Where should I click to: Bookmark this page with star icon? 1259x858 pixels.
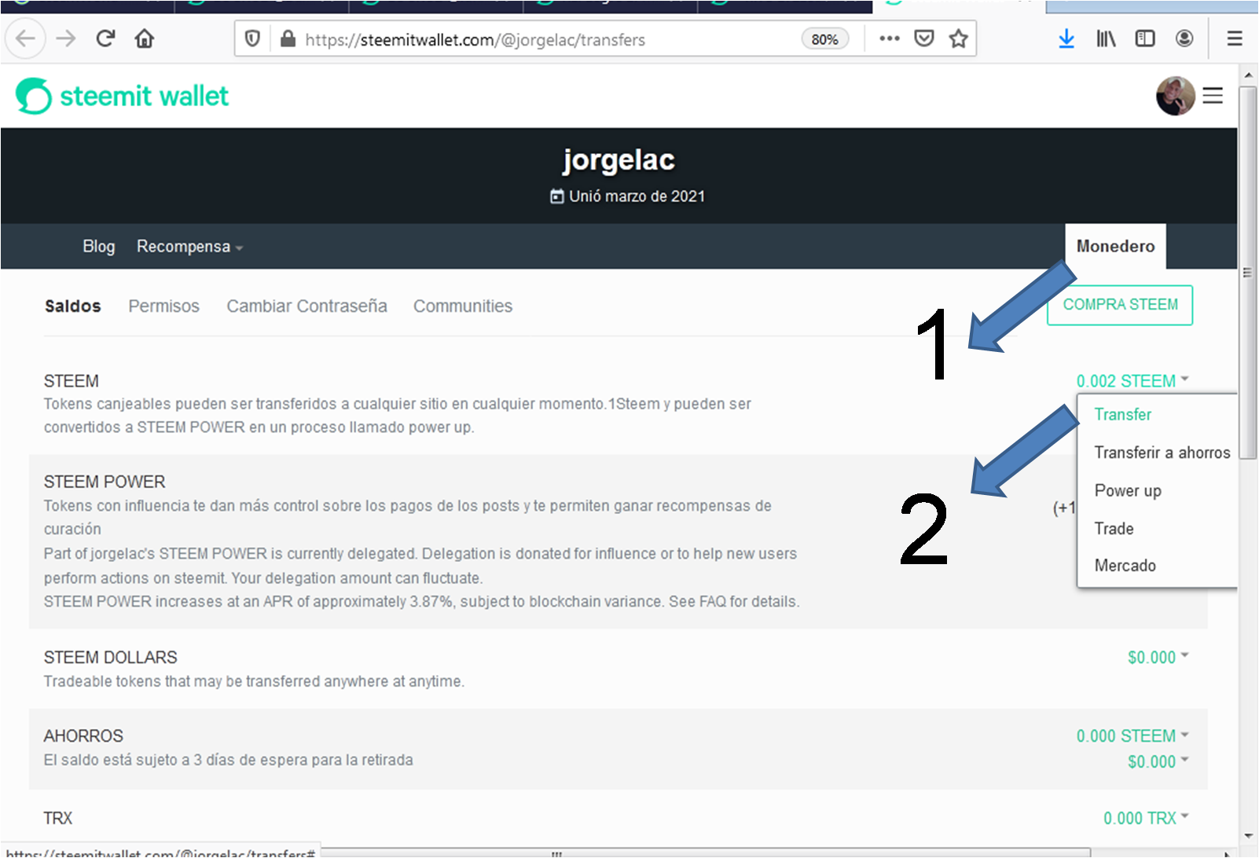(958, 38)
